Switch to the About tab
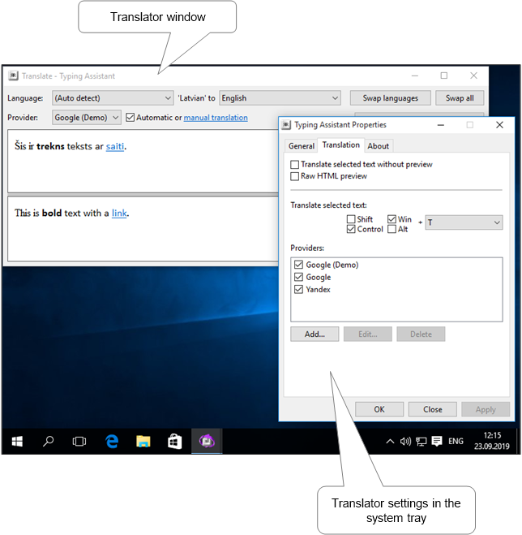The image size is (522, 535). pos(378,146)
